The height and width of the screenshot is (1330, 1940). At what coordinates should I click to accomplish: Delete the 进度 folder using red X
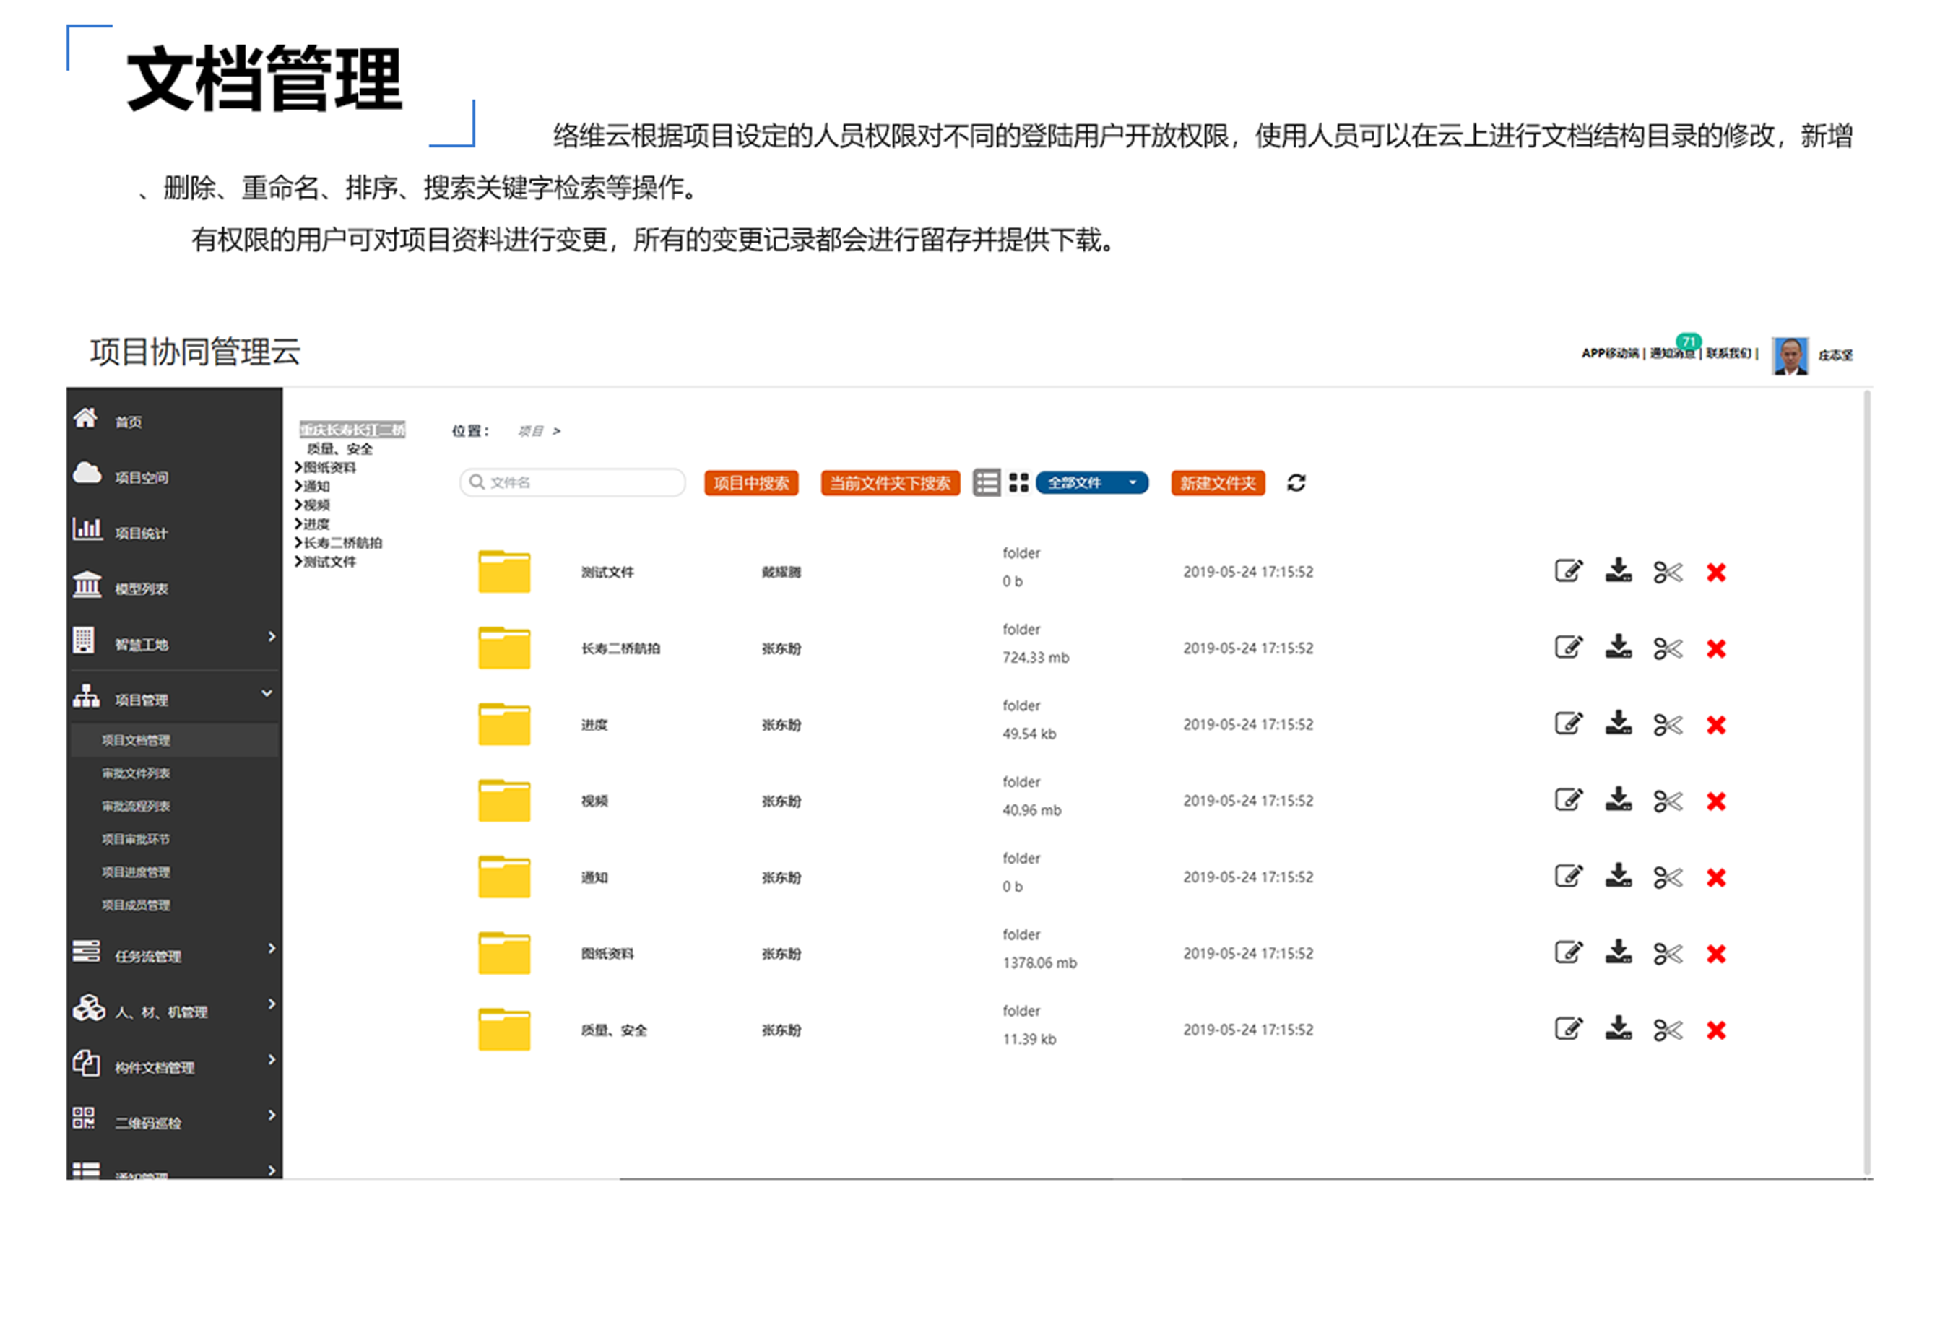pos(1716,725)
